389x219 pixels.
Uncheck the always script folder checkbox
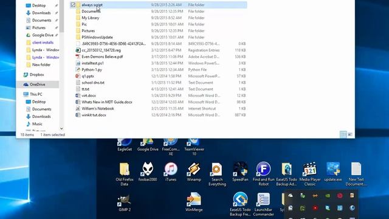(x=73, y=5)
